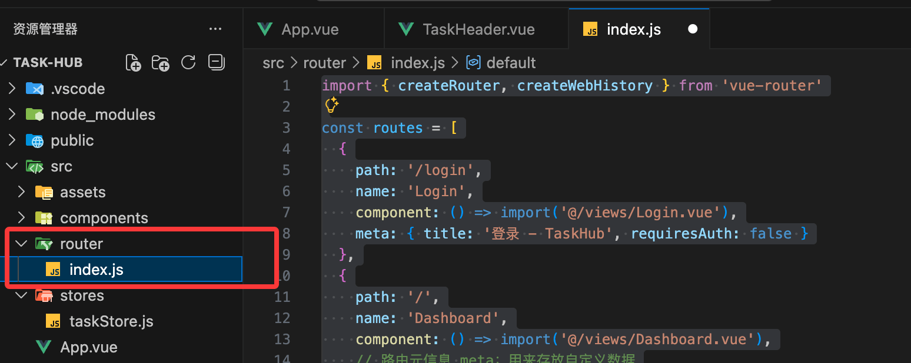The height and width of the screenshot is (363, 911).
Task: Click the unsaved dot on index.js tab
Action: click(693, 29)
